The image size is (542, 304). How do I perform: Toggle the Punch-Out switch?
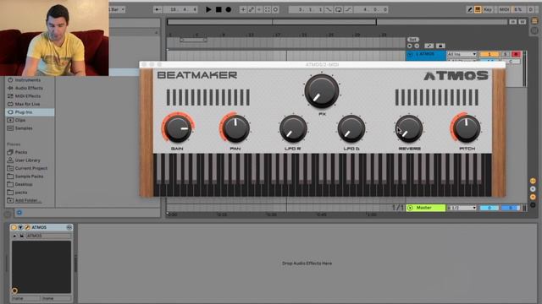(x=348, y=9)
